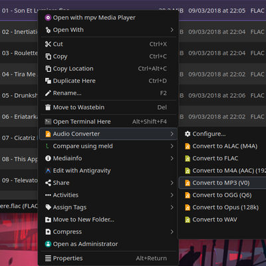Click the Mediainfo info icon
Image resolution: width=266 pixels, height=266 pixels.
tap(48, 158)
